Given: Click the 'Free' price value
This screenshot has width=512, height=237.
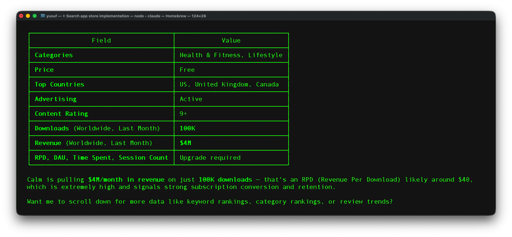Looking at the screenshot, I should click(187, 70).
